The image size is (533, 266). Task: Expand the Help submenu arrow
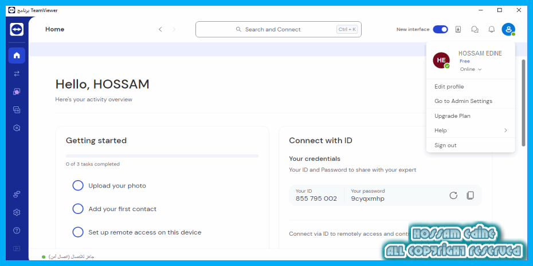(505, 130)
